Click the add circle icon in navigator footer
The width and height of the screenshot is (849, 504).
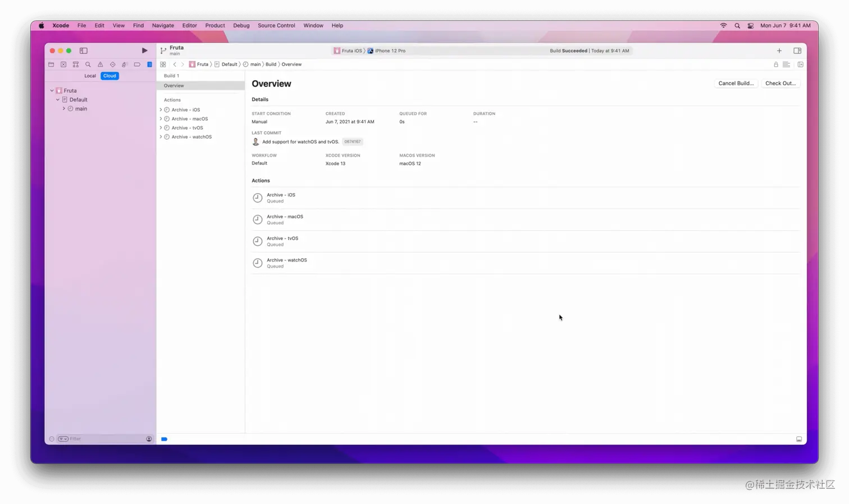tap(52, 439)
